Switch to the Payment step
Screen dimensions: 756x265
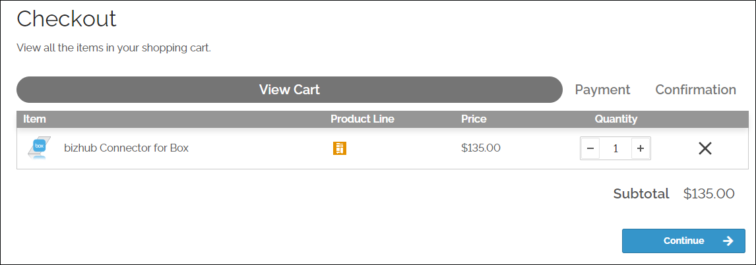pos(602,90)
